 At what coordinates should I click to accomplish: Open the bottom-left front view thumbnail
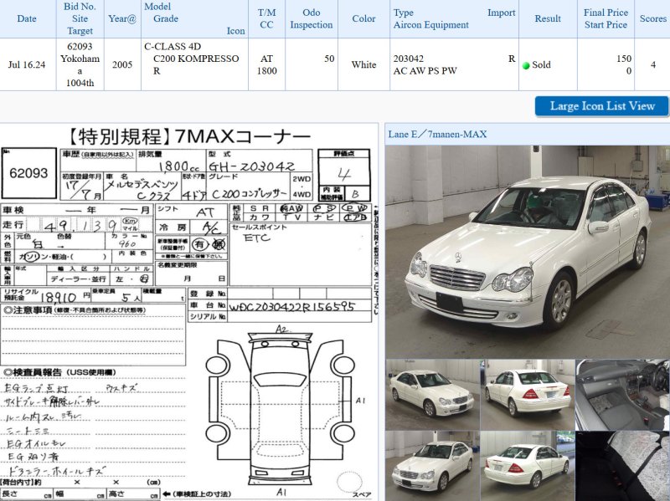coord(431,466)
